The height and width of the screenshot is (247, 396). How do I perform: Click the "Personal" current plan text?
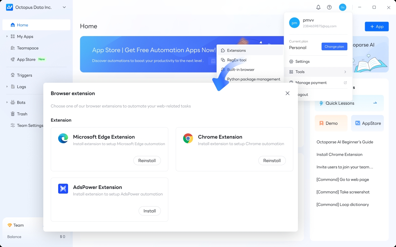click(x=298, y=48)
